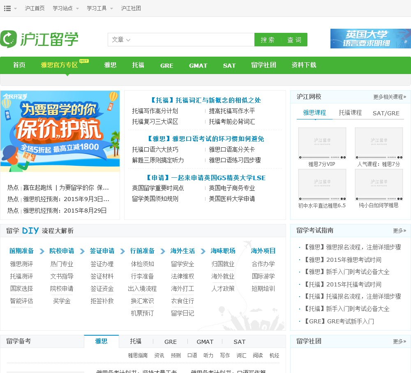Click into the search text field
The image size is (411, 373).
click(x=193, y=40)
